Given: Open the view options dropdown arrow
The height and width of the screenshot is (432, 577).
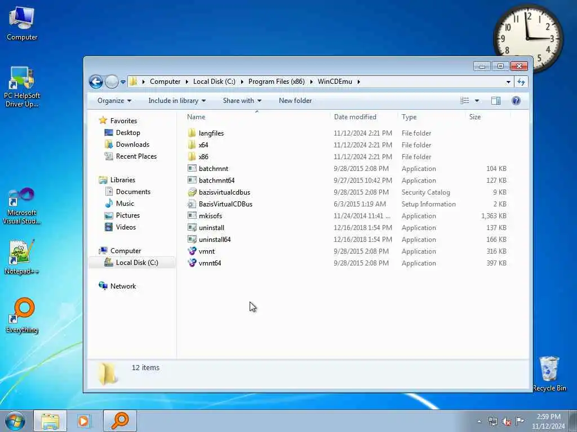Looking at the screenshot, I should tap(477, 101).
